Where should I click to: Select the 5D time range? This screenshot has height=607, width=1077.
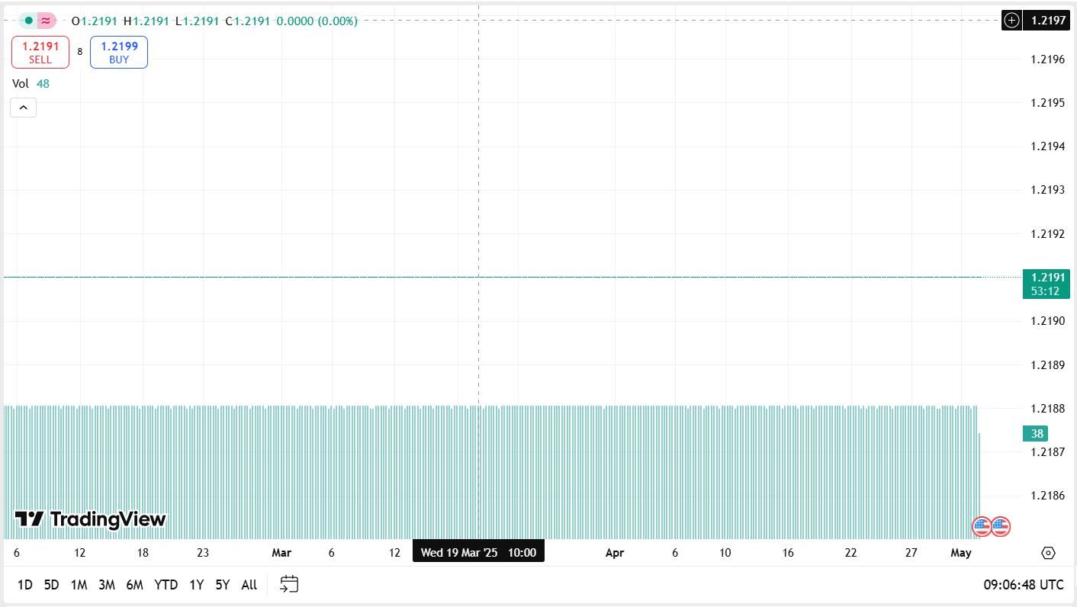(x=51, y=585)
